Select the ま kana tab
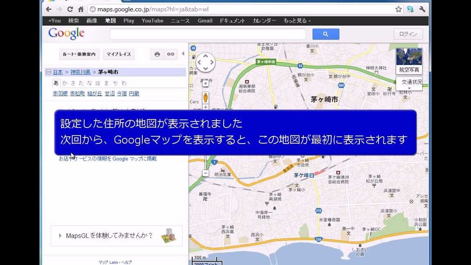The width and height of the screenshot is (471, 265). (106, 83)
